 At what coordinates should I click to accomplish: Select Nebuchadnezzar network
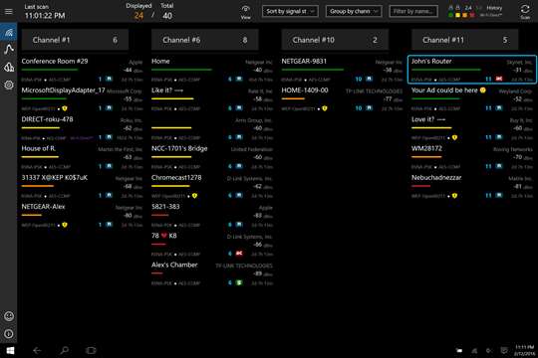pyautogui.click(x=472, y=186)
